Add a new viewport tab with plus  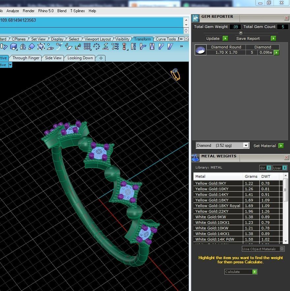[x=101, y=58]
